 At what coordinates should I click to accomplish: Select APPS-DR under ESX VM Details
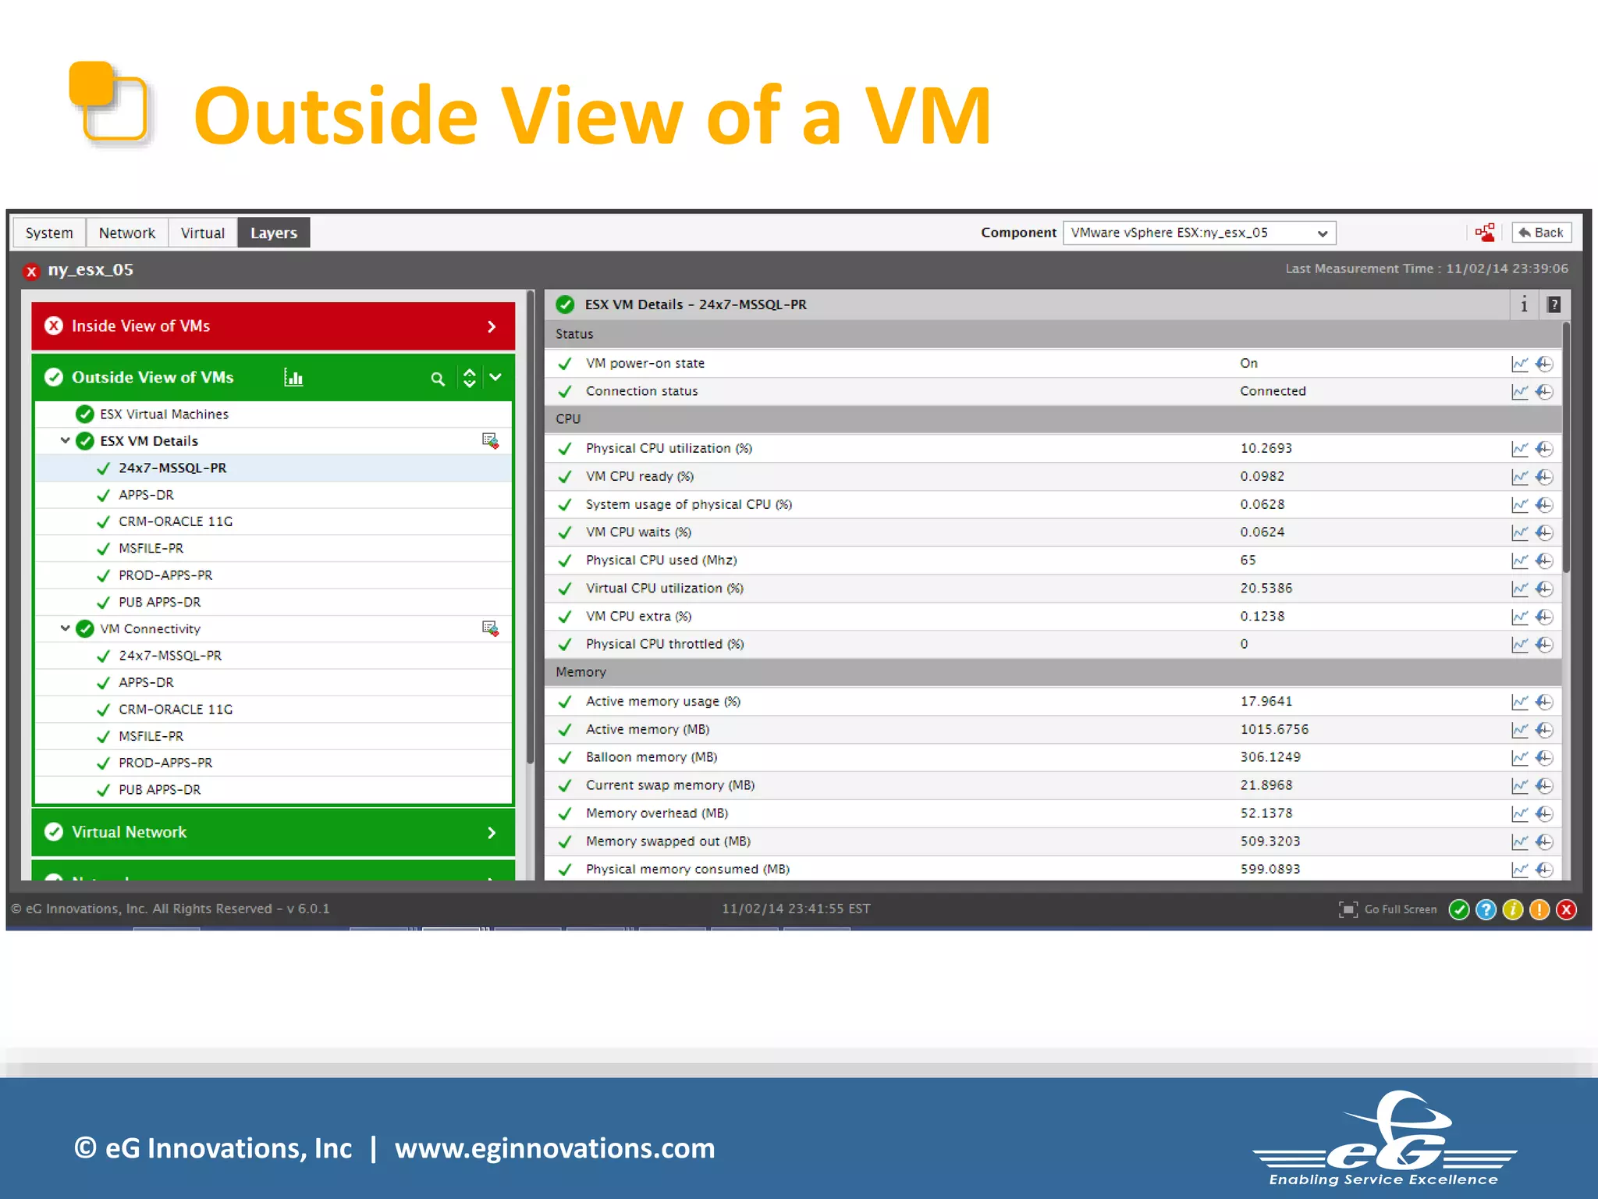[146, 495]
